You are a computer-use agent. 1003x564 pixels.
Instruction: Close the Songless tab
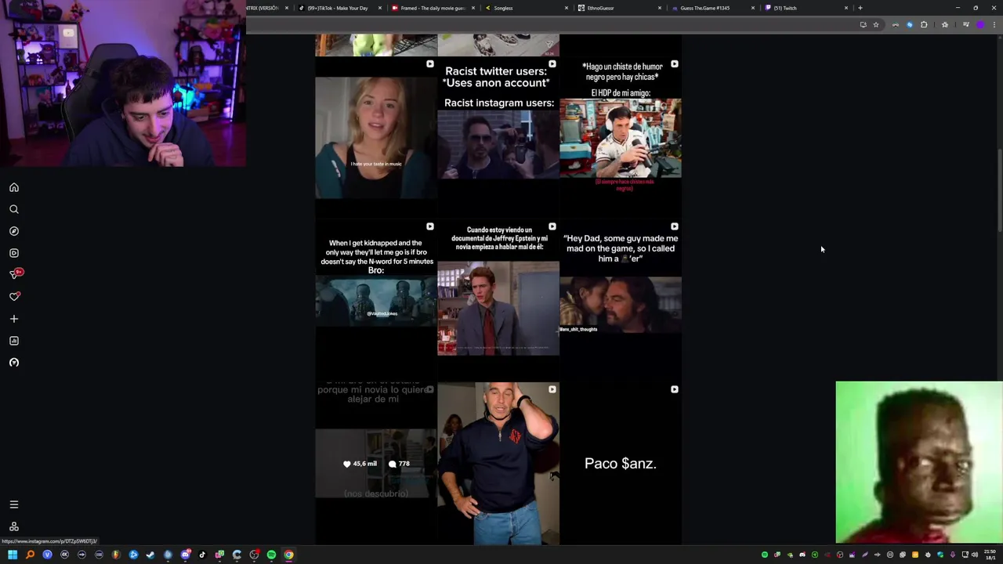pos(567,8)
